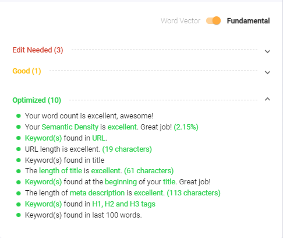Click green bullet beside word count item
Viewport: 283px width, 238px height.
[x=19, y=116]
